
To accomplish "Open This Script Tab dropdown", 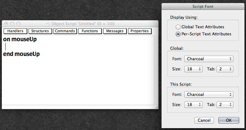I will point(225,105).
